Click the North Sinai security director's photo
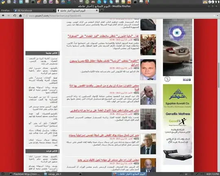Screen dimensions: 220x176 148,144
